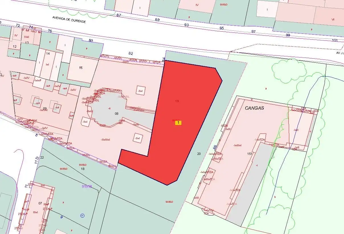Click the small blue circle symbol

[83, 215]
